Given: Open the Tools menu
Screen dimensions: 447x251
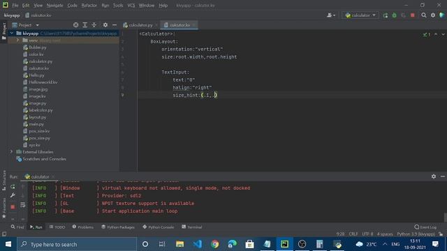Looking at the screenshot, I should point(118,5).
